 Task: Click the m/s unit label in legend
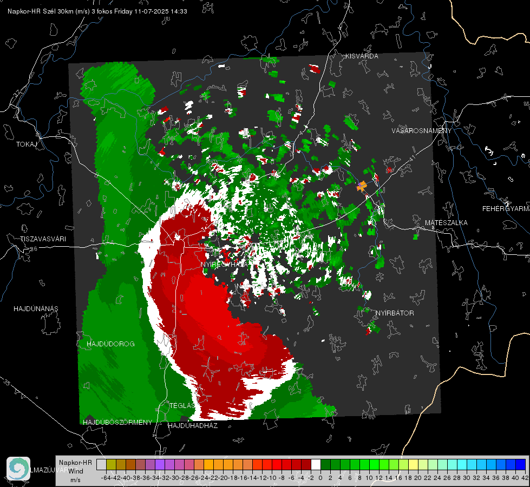(x=75, y=479)
